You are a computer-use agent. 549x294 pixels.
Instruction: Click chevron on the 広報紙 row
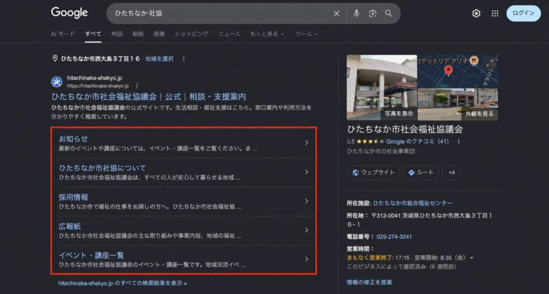coord(306,230)
